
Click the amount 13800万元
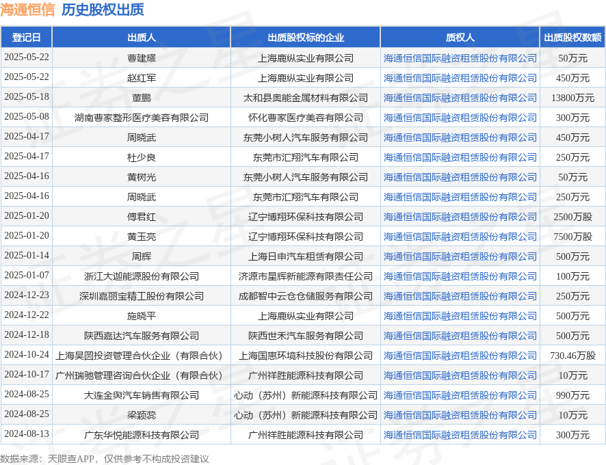pyautogui.click(x=572, y=98)
